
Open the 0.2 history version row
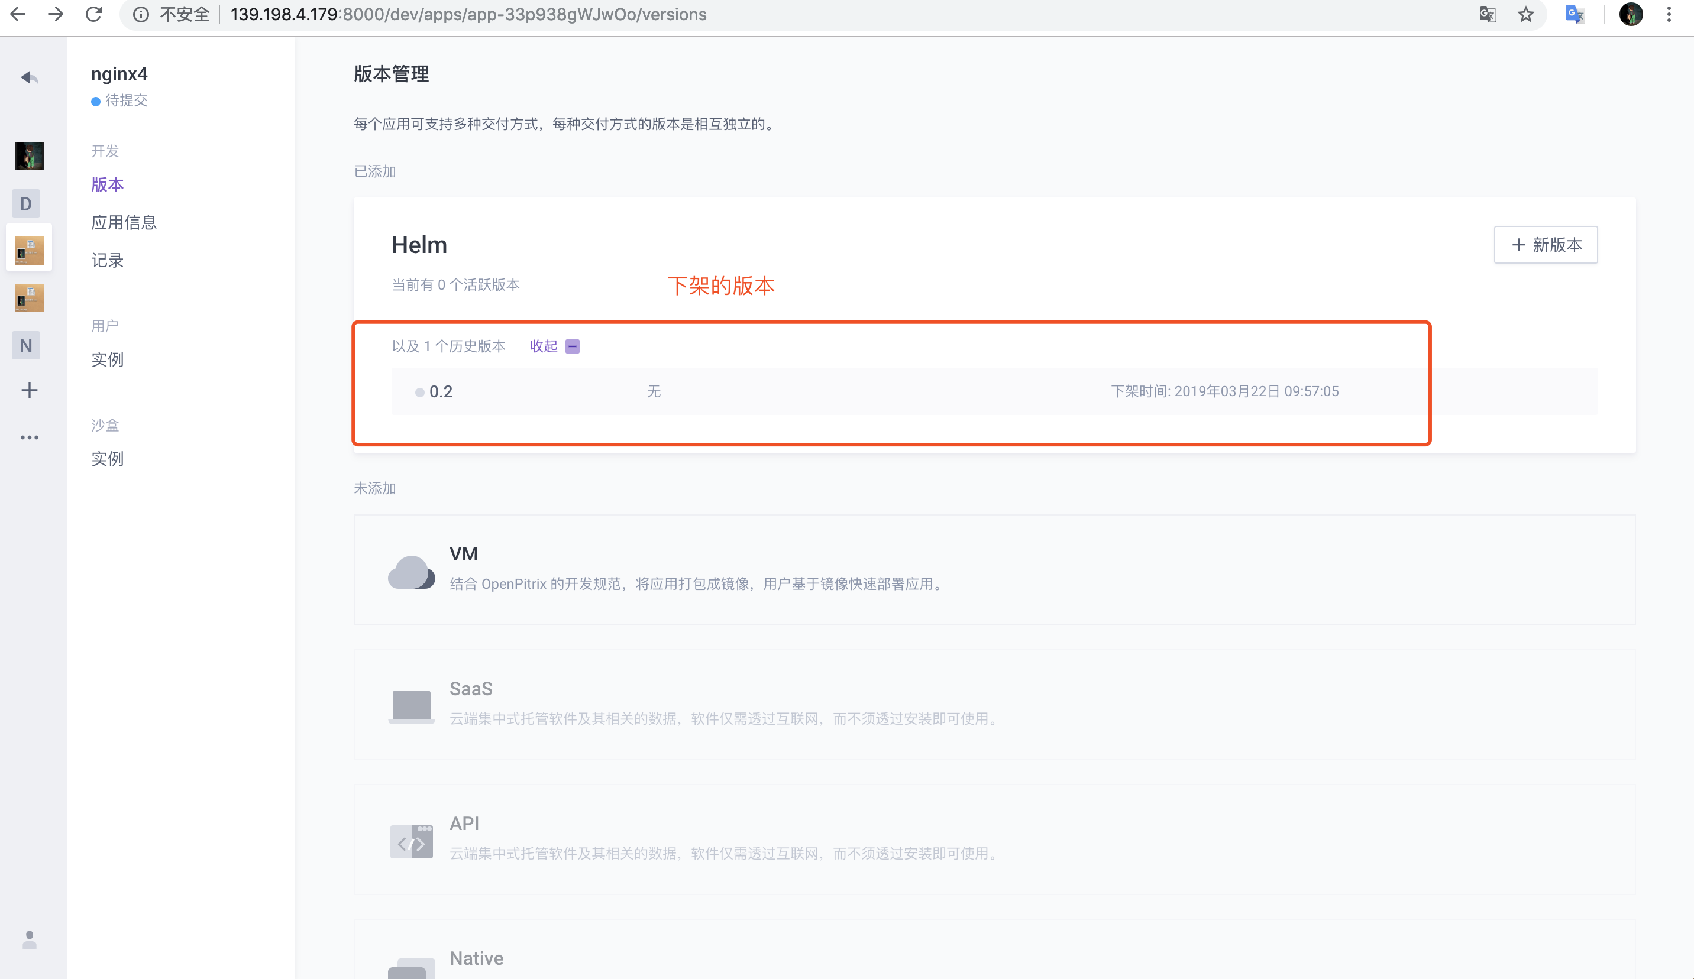pos(994,391)
